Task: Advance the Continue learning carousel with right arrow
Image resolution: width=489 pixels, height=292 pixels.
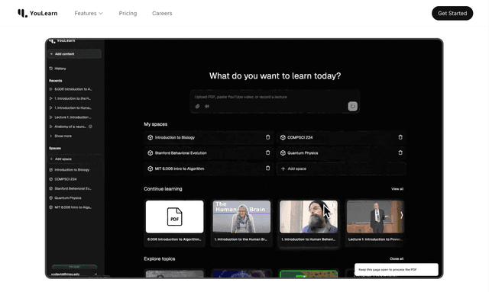Action: [401, 215]
